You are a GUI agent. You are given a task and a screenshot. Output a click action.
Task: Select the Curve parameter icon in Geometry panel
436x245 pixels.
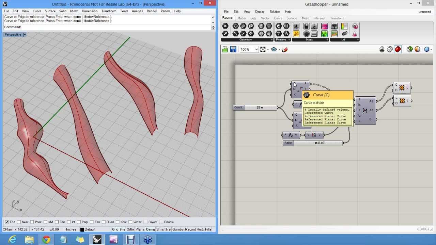[243, 26]
